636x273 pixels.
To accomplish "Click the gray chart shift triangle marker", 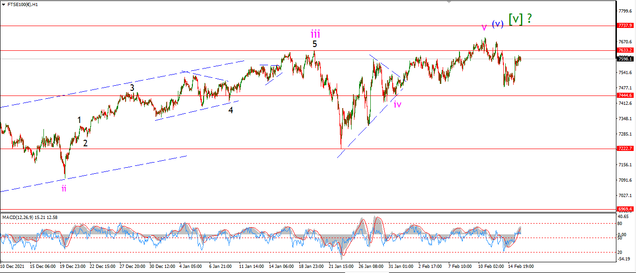I will (x=449, y=2).
